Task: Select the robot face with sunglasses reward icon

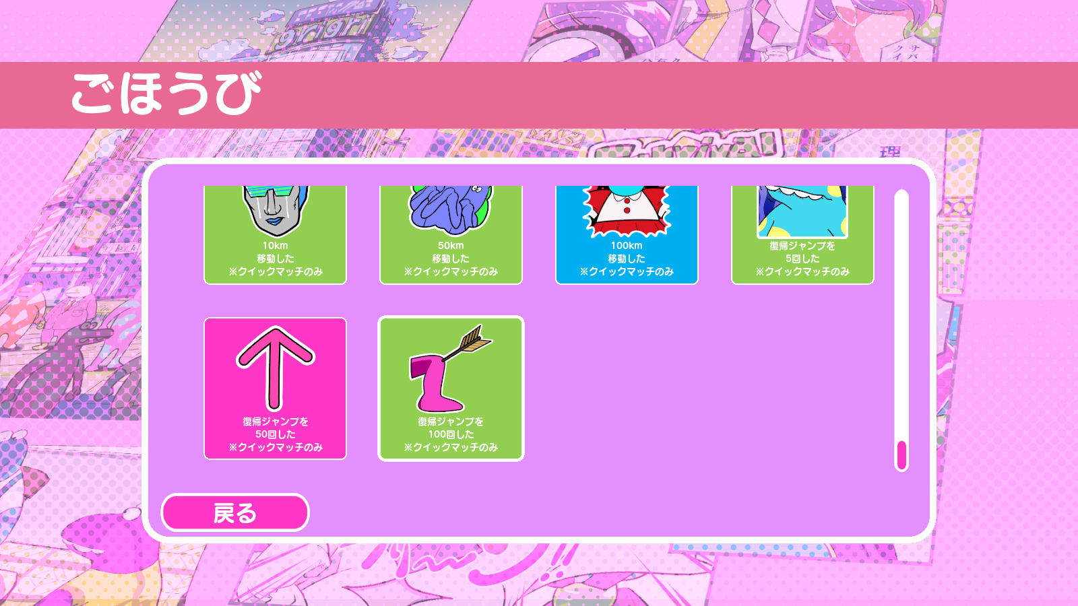Action: point(275,211)
